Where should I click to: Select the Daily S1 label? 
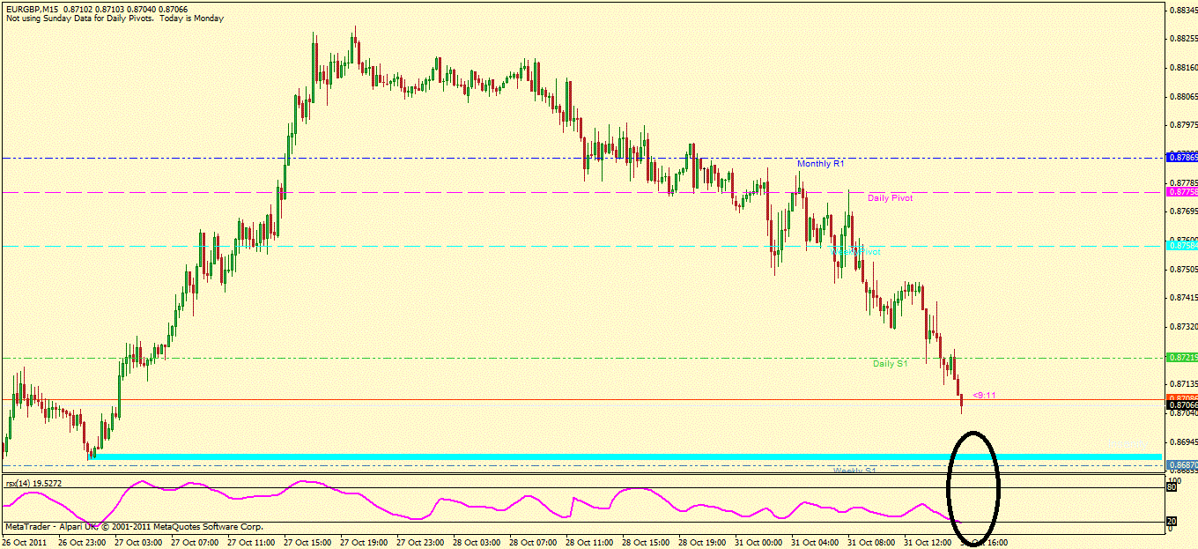click(x=891, y=364)
